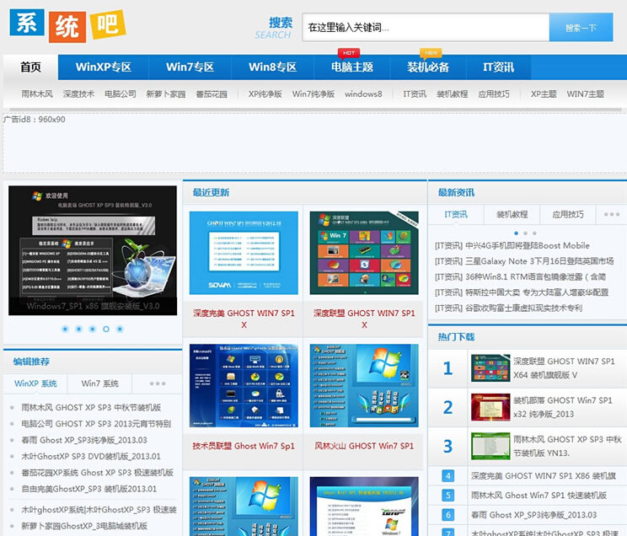The image size is (627, 536).
Task: Open the 深度完美 GHOST WIN7 SP1 thumbnail image
Action: (244, 253)
